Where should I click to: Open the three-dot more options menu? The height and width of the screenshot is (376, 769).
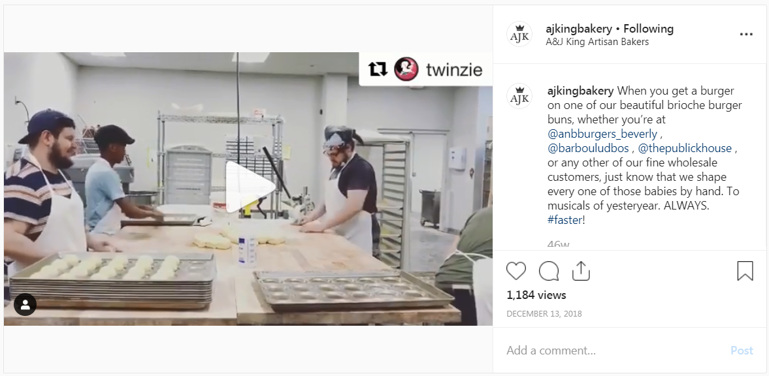(x=746, y=35)
